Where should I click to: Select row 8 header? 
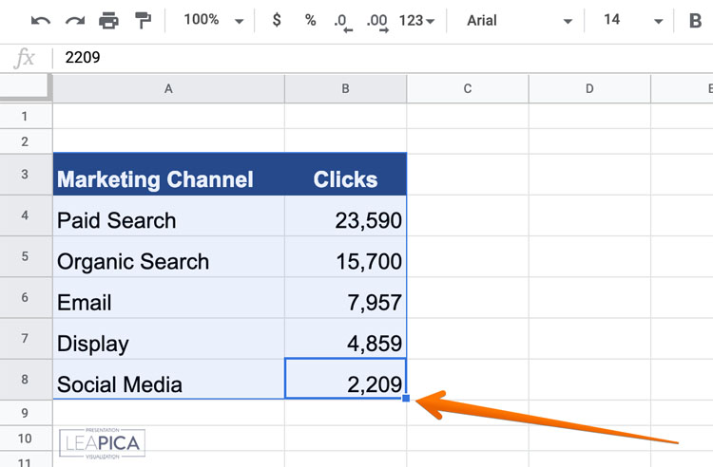25,380
